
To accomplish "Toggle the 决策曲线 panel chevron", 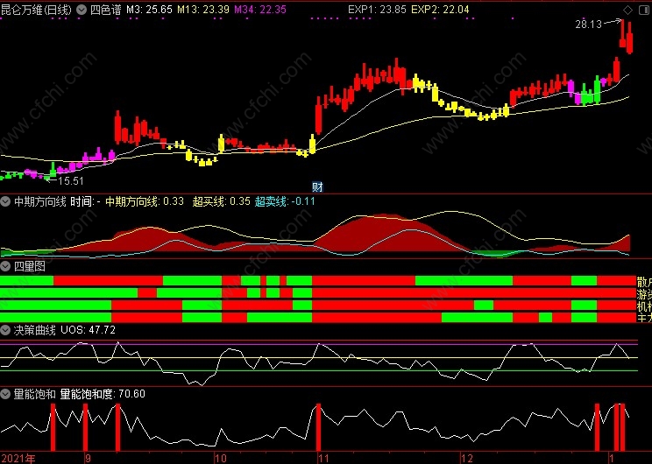I will tap(6, 330).
